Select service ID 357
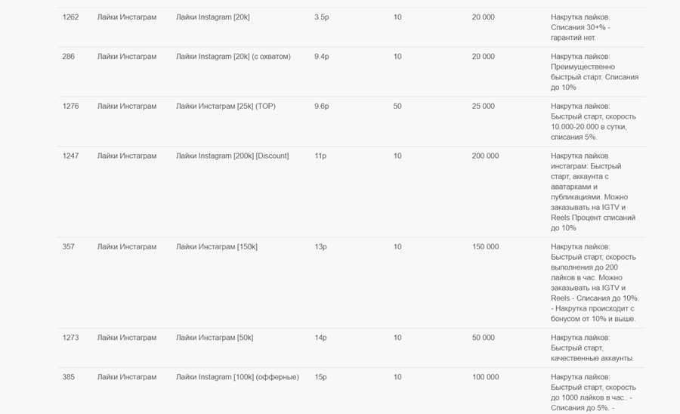 point(68,247)
